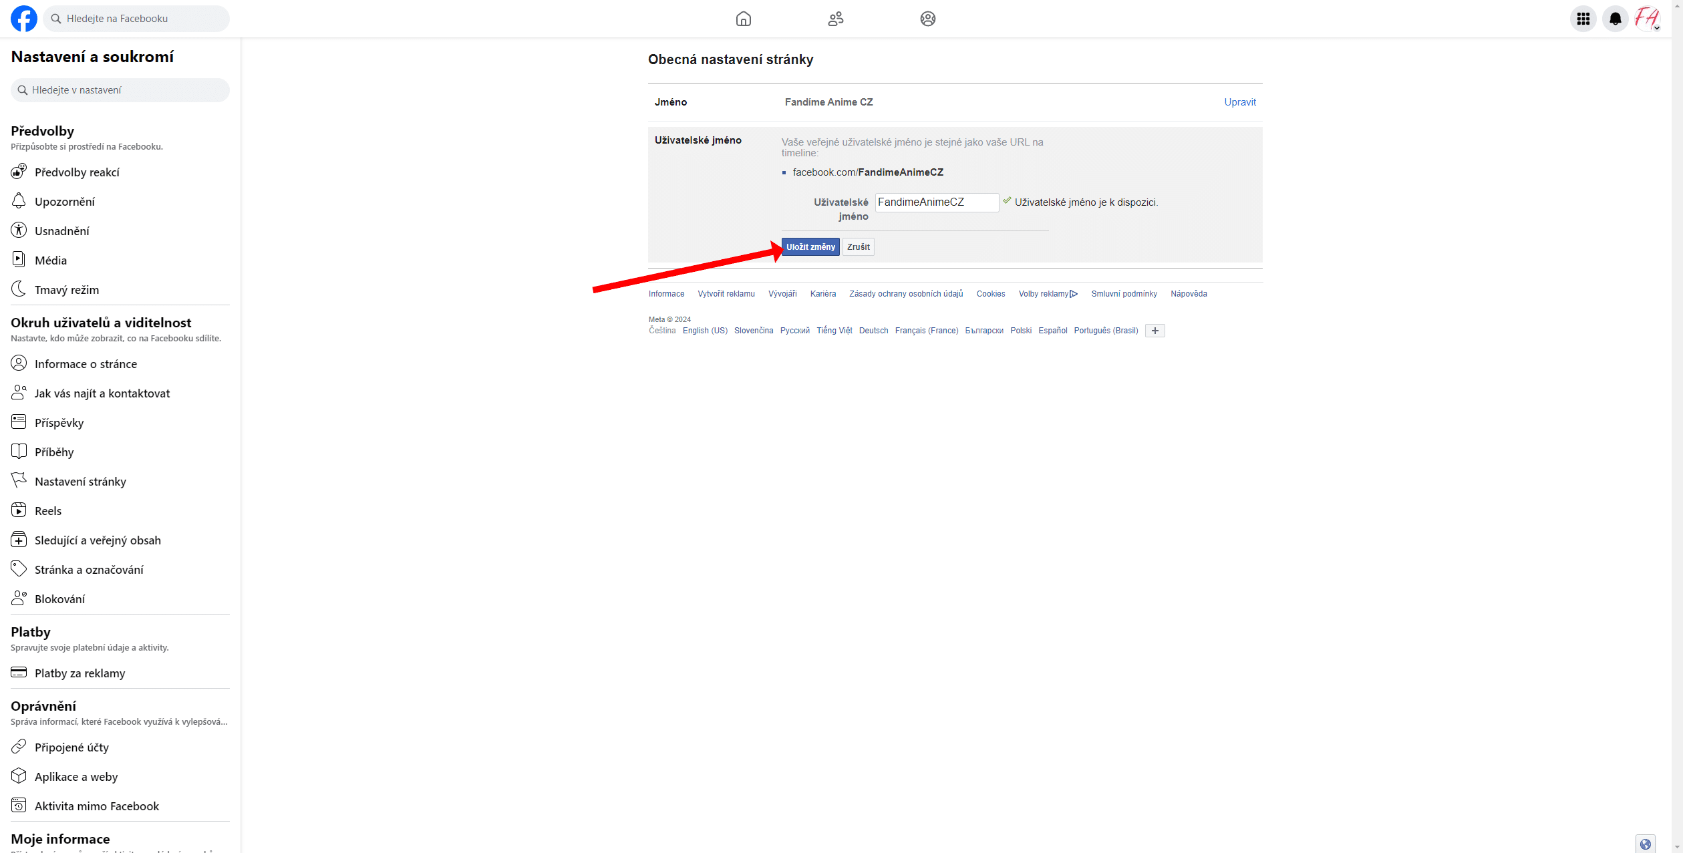Open Upozornění notifications settings item

64,202
